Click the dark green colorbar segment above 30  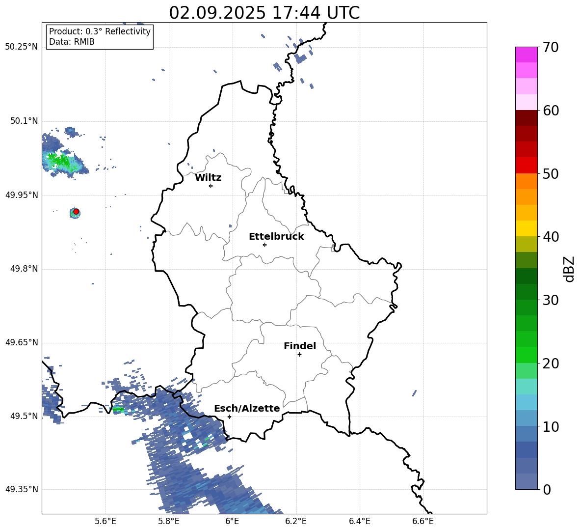click(526, 292)
